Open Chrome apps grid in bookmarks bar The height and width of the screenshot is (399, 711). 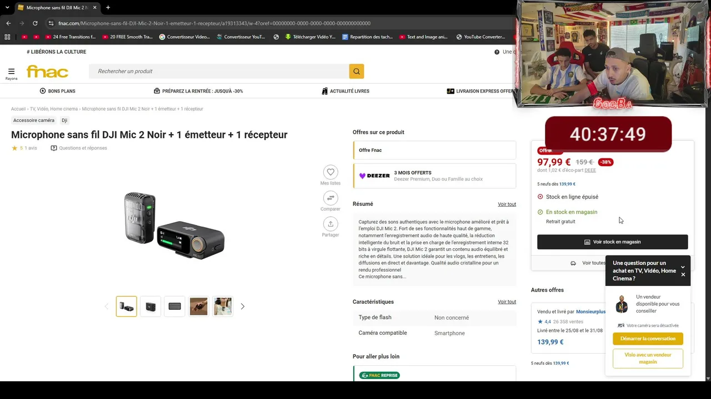coord(7,37)
